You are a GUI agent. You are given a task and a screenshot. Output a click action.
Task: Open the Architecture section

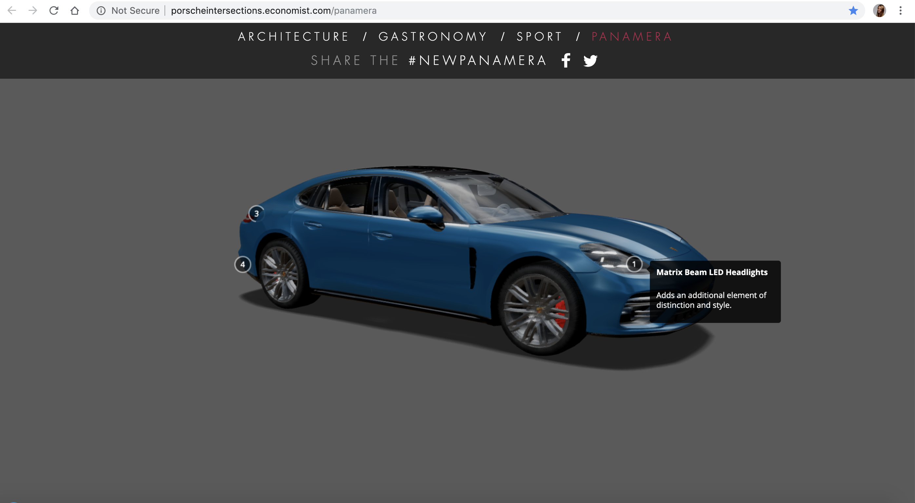pyautogui.click(x=293, y=37)
